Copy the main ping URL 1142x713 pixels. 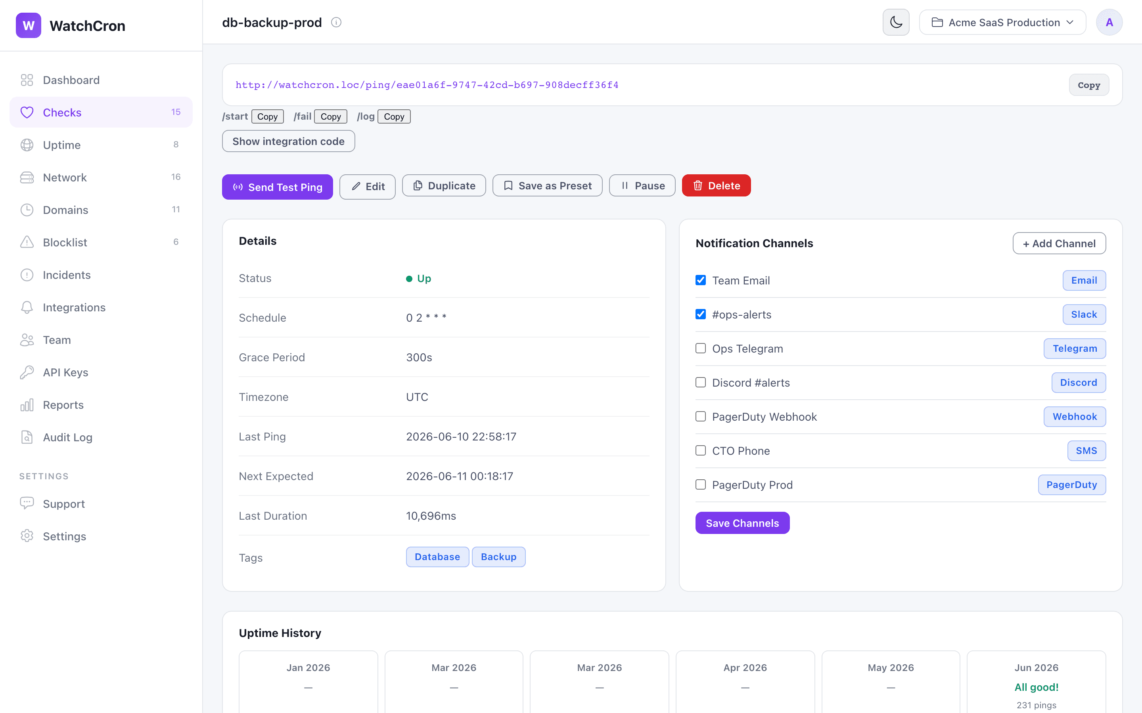[1089, 85]
